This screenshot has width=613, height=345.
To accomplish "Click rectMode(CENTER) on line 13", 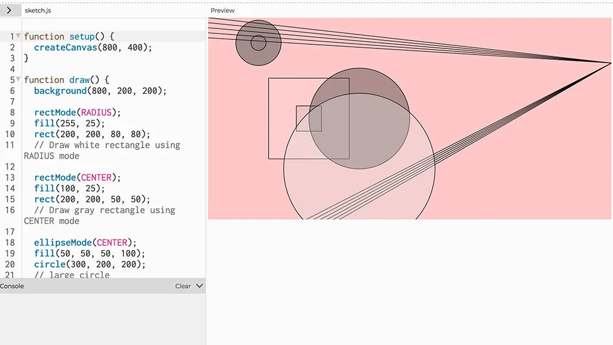I will 77,177.
